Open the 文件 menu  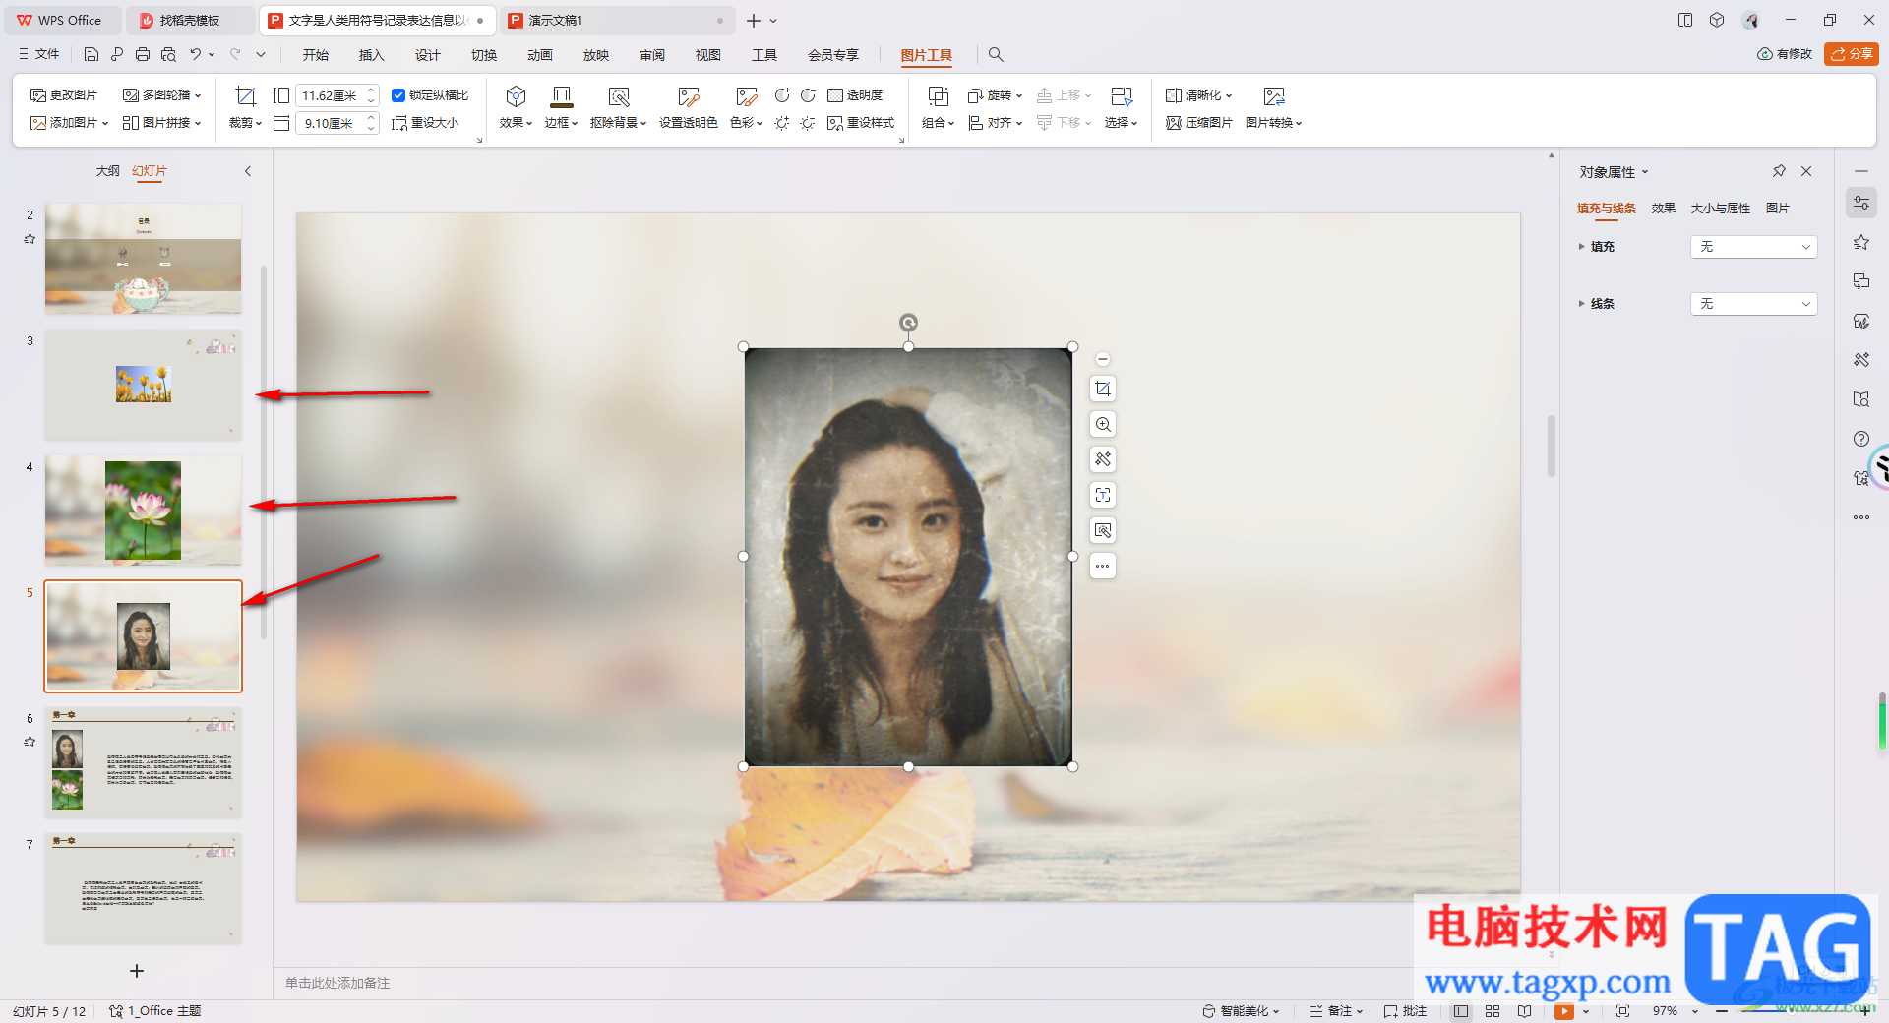(x=39, y=55)
